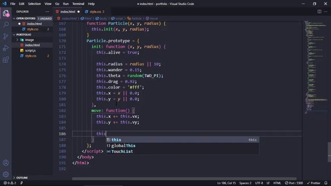Image resolution: width=331 pixels, height=186 pixels.
Task: Open the Selection menu
Action: pos(35,4)
